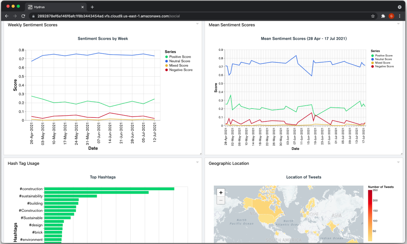The height and width of the screenshot is (244, 407).
Task: Click the Top Hashtags chart title
Action: point(103,177)
